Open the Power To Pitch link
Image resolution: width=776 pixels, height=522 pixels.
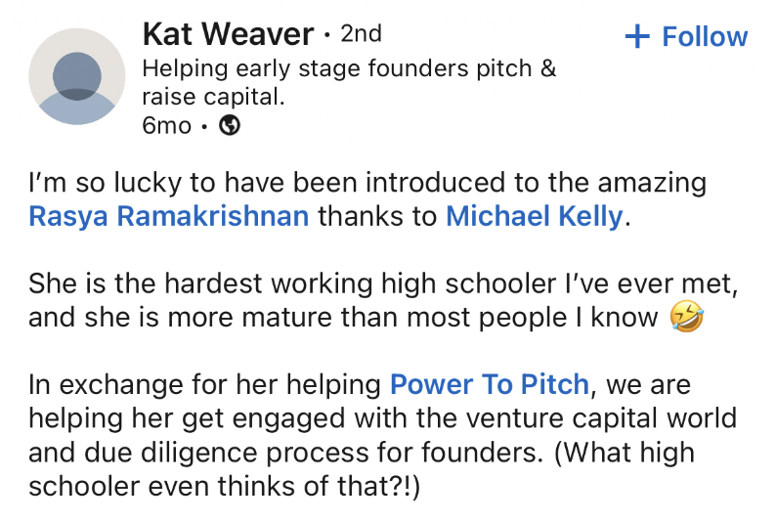[x=490, y=384]
